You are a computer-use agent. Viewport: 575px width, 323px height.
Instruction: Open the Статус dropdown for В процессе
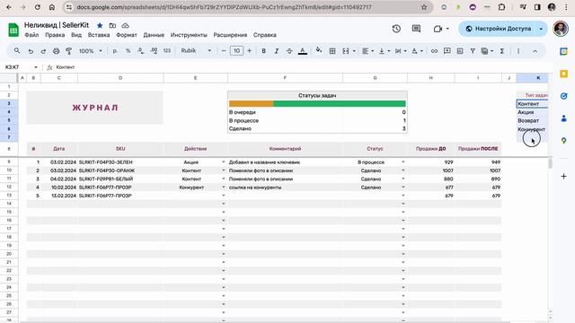[403, 161]
